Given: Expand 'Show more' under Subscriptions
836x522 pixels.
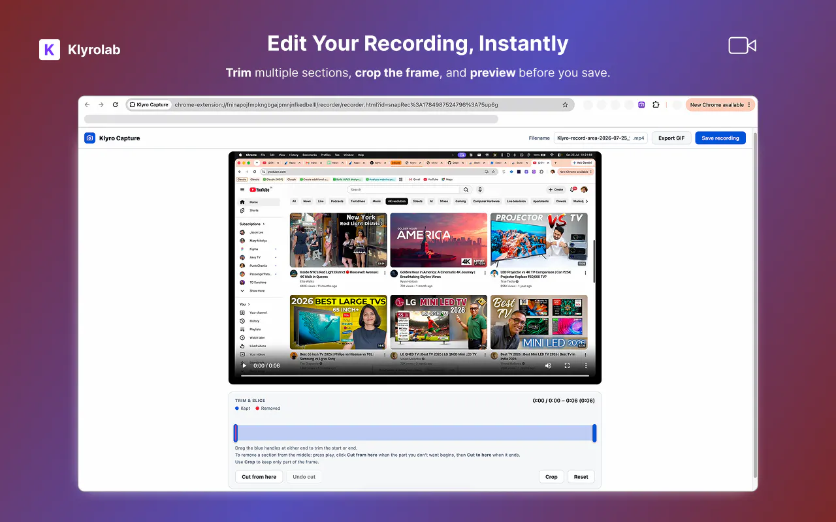Looking at the screenshot, I should (x=257, y=291).
